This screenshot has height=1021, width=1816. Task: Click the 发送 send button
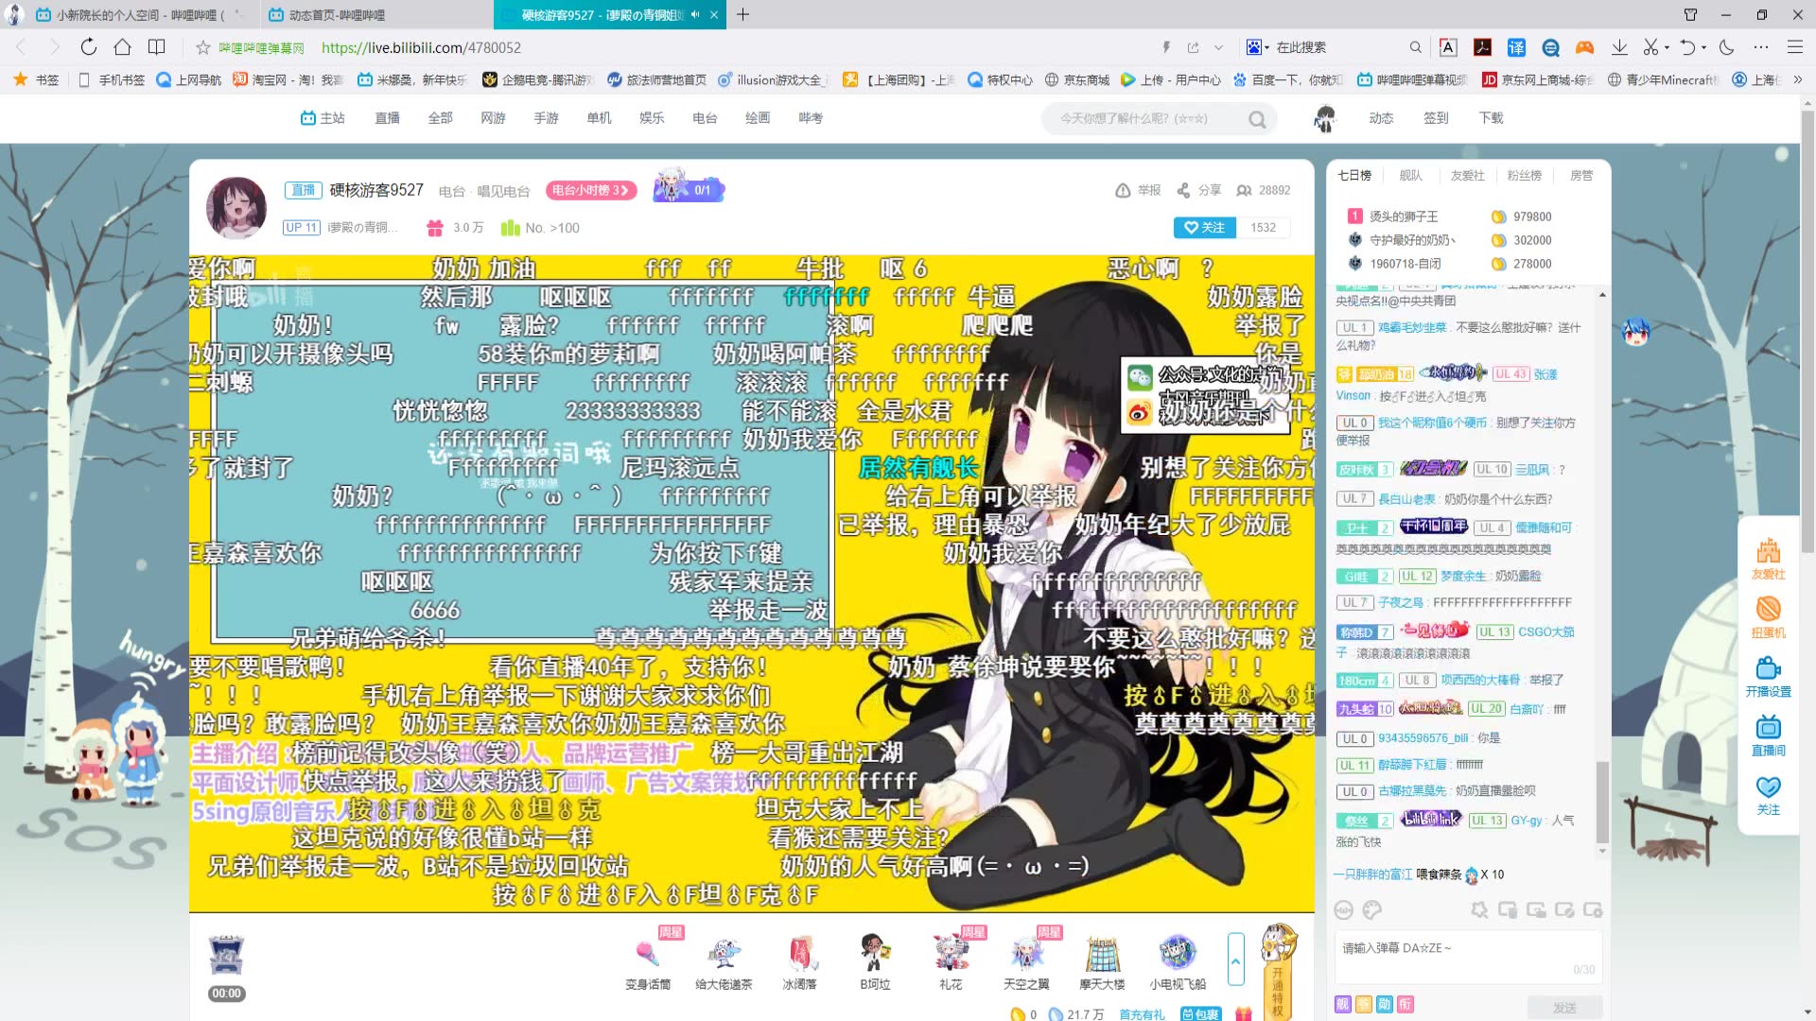(x=1564, y=1008)
